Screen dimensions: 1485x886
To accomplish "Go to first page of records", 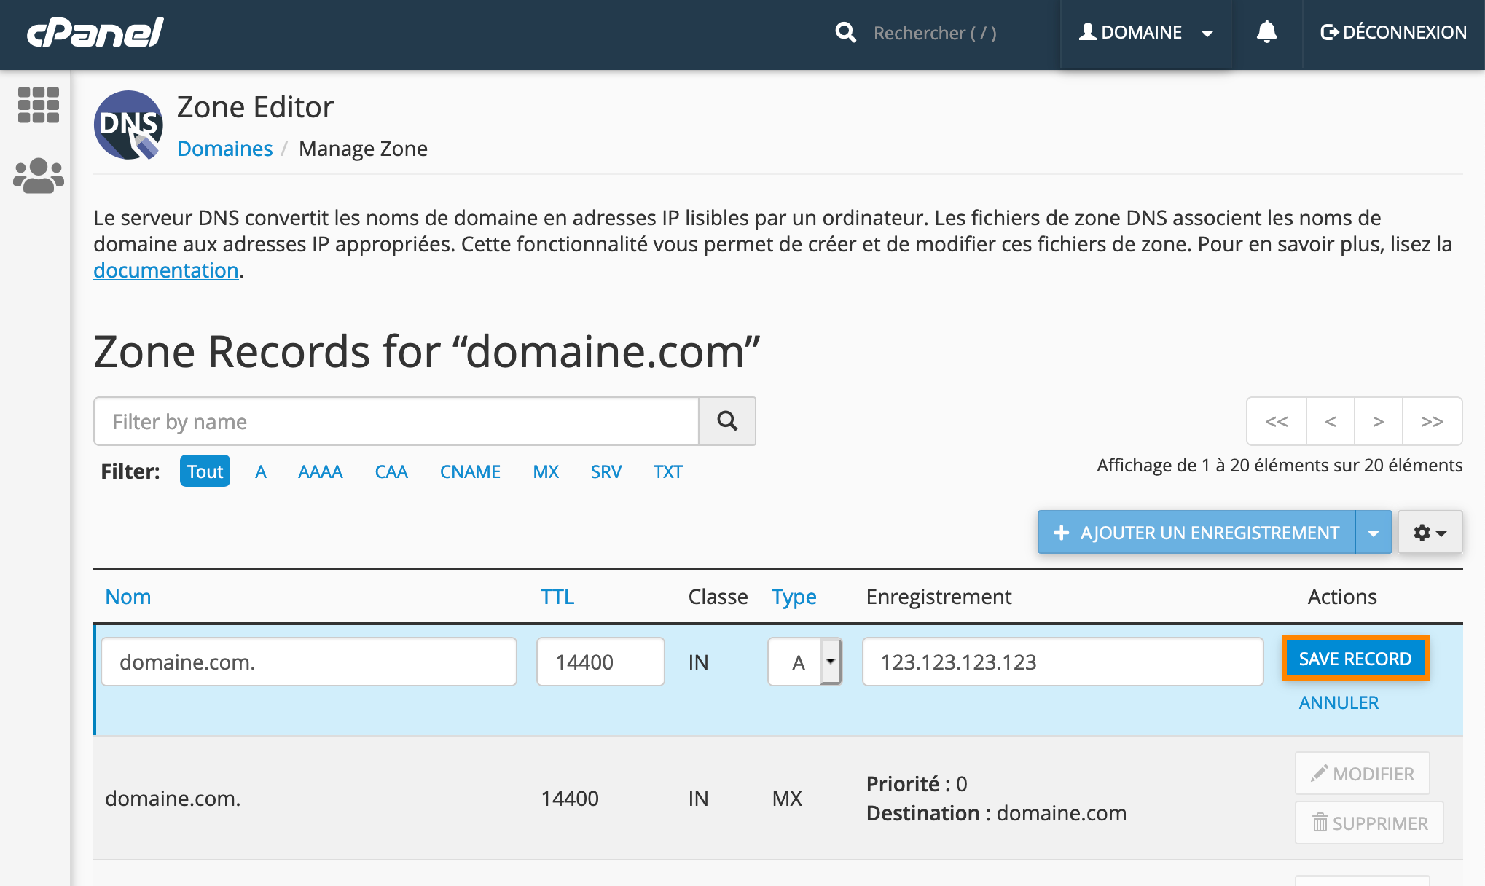I will 1277,421.
